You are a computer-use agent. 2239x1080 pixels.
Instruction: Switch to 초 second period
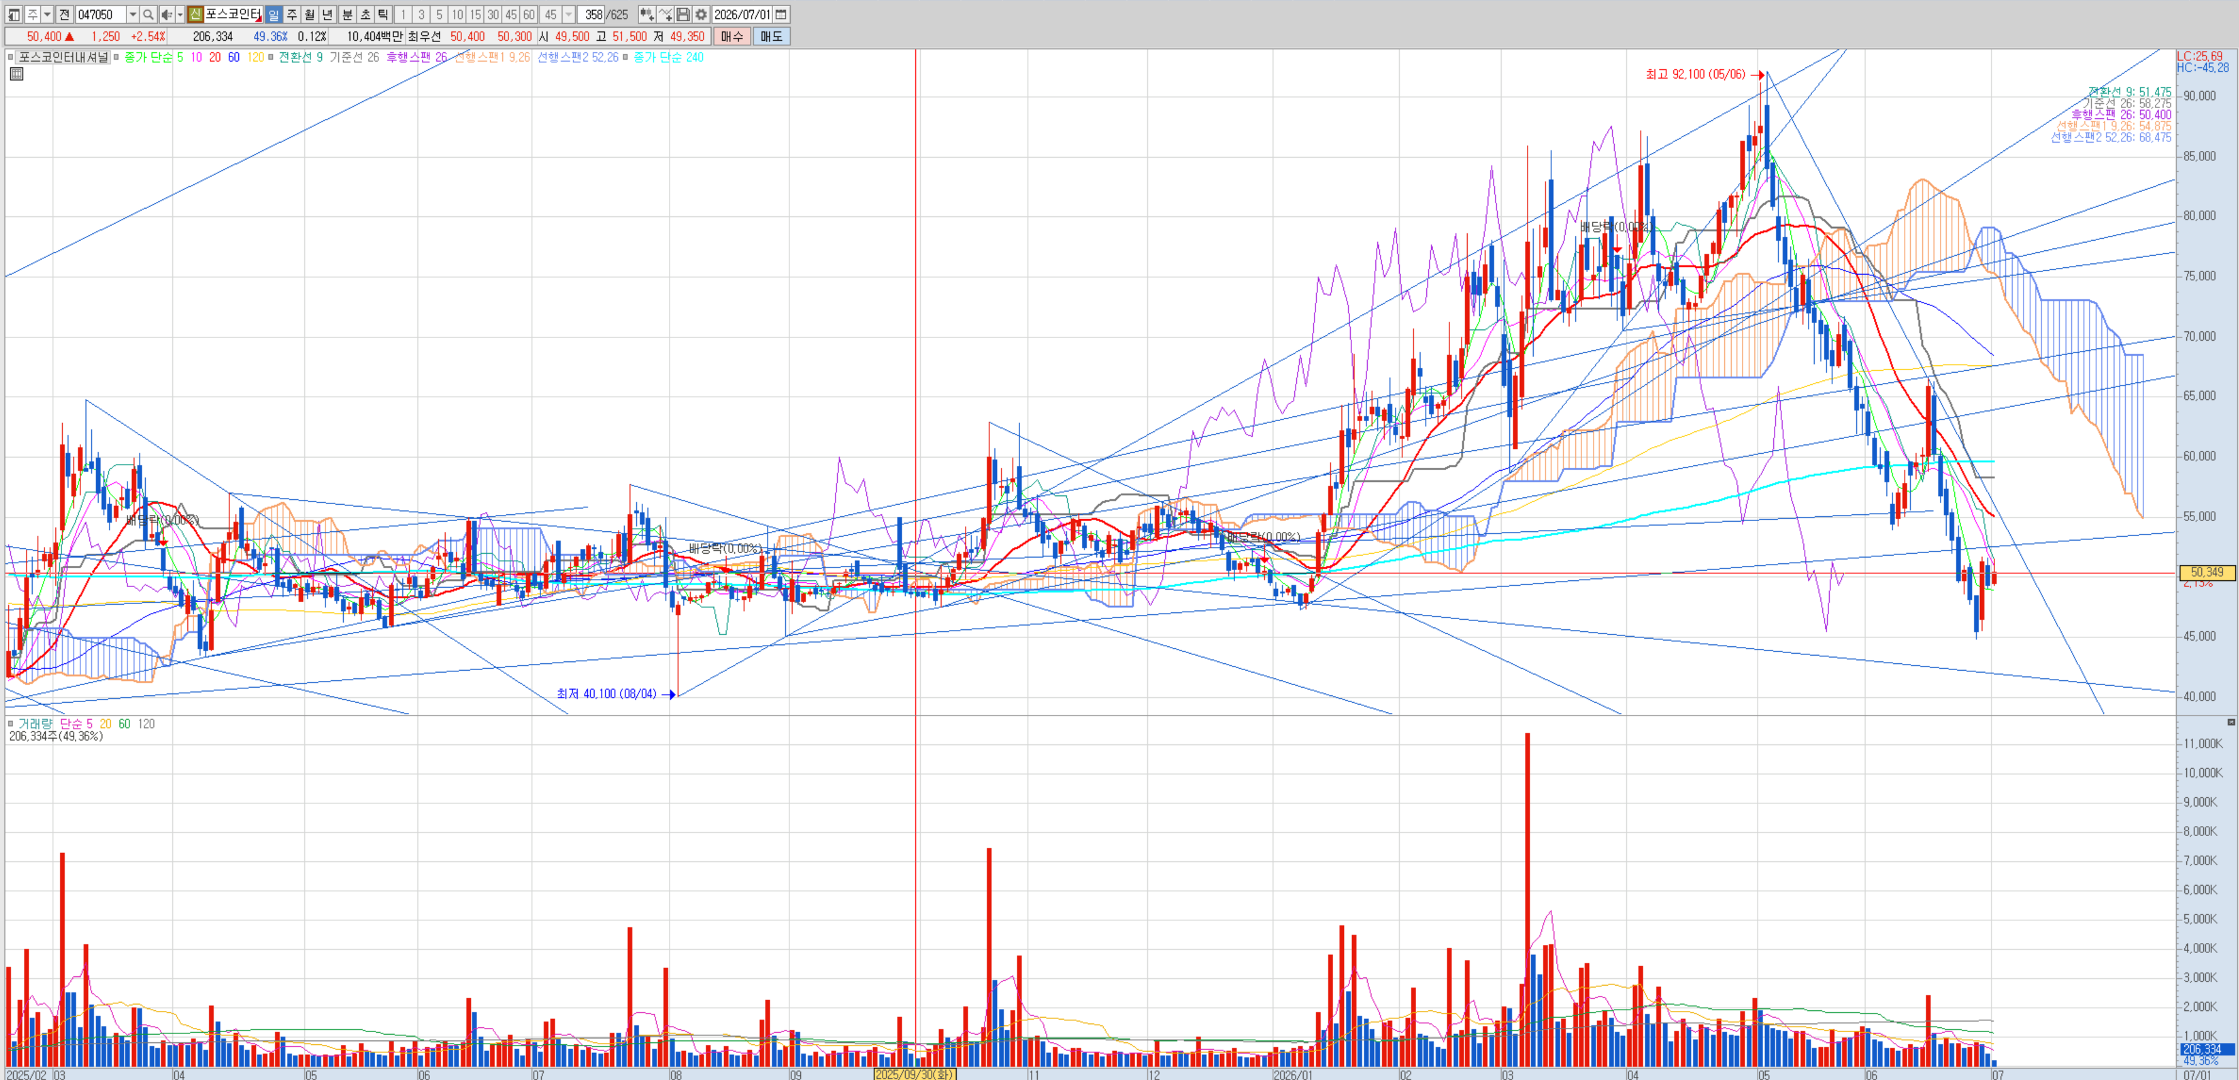tap(365, 15)
